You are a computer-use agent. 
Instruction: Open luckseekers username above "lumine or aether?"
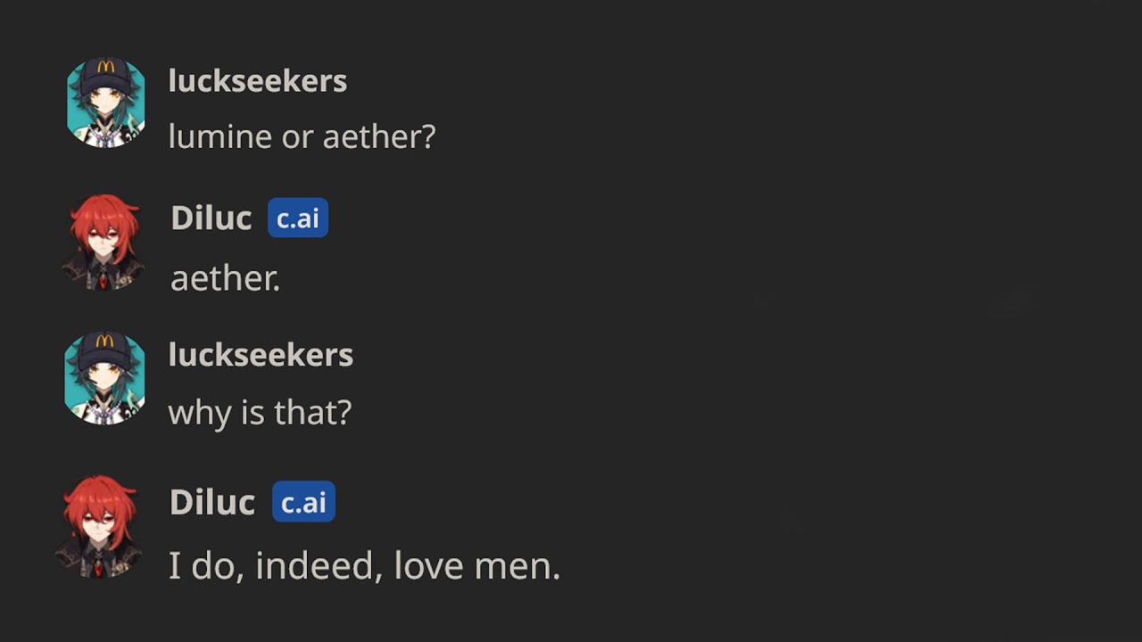pyautogui.click(x=258, y=81)
